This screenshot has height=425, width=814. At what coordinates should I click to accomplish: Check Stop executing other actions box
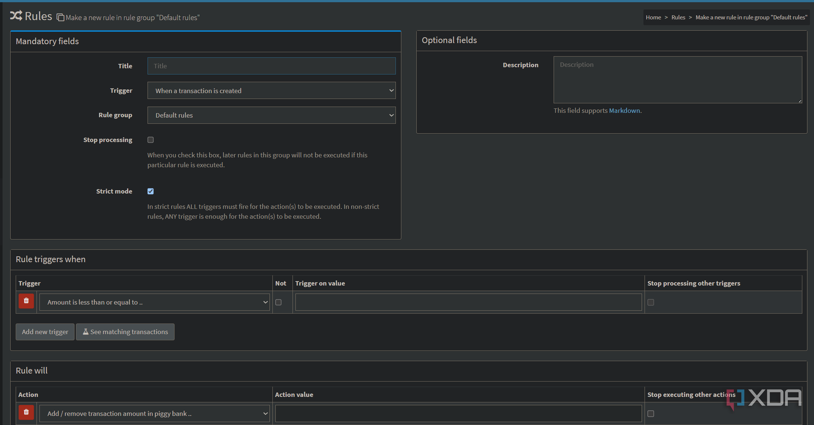click(651, 414)
